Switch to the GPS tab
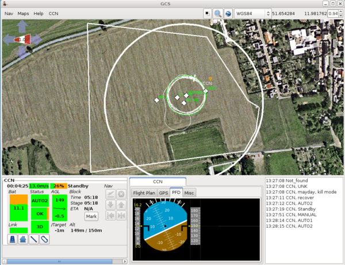345x265 pixels. tap(163, 193)
